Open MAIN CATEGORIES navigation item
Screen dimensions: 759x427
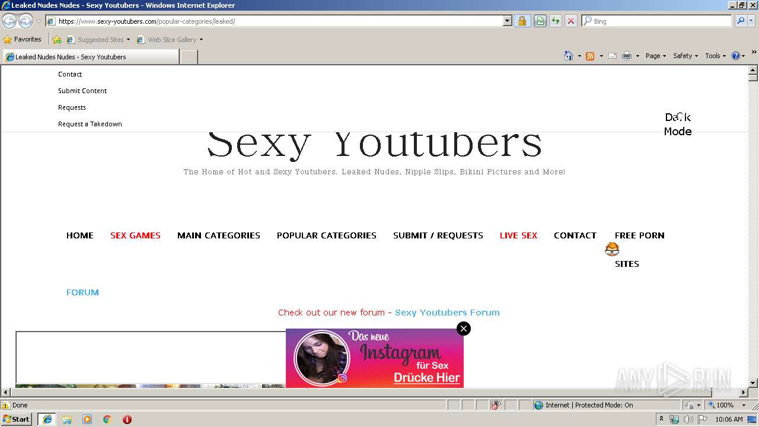pos(219,235)
